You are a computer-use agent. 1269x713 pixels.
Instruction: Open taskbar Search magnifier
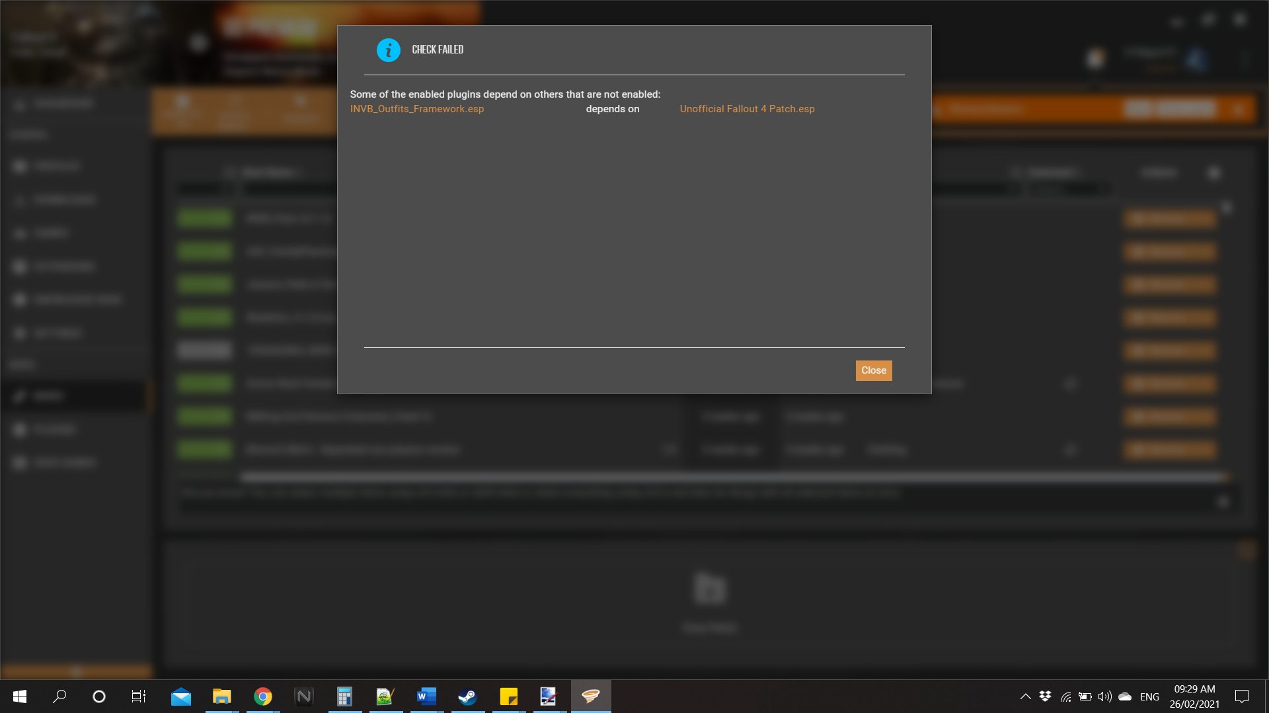pos(59,696)
